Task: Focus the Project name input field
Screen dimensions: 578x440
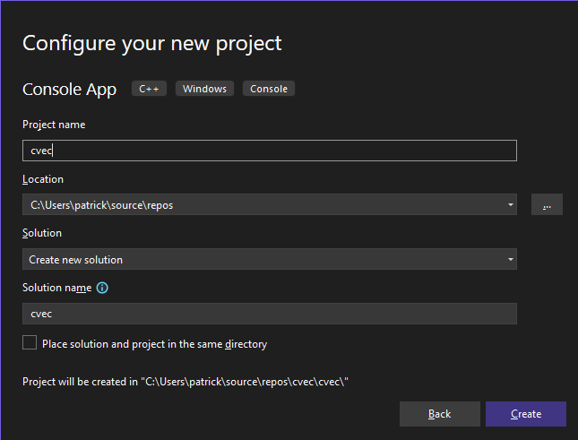Action: click(x=270, y=151)
